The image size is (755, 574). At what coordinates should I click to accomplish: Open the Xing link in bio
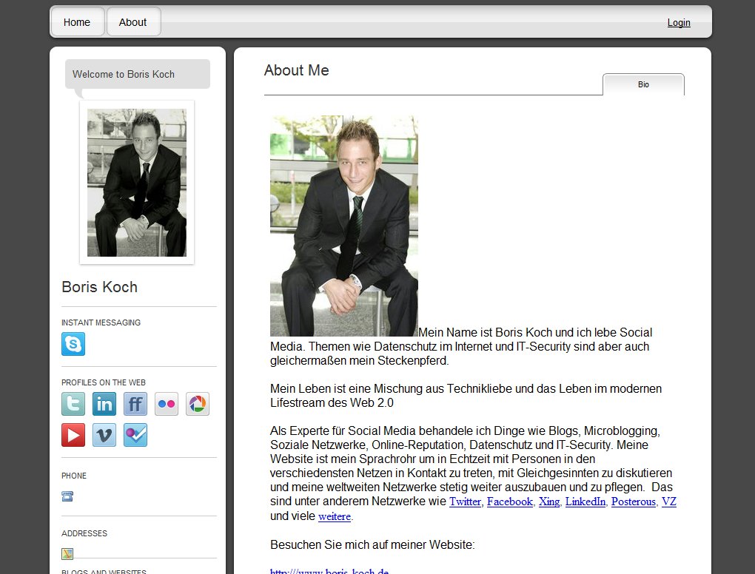[549, 502]
